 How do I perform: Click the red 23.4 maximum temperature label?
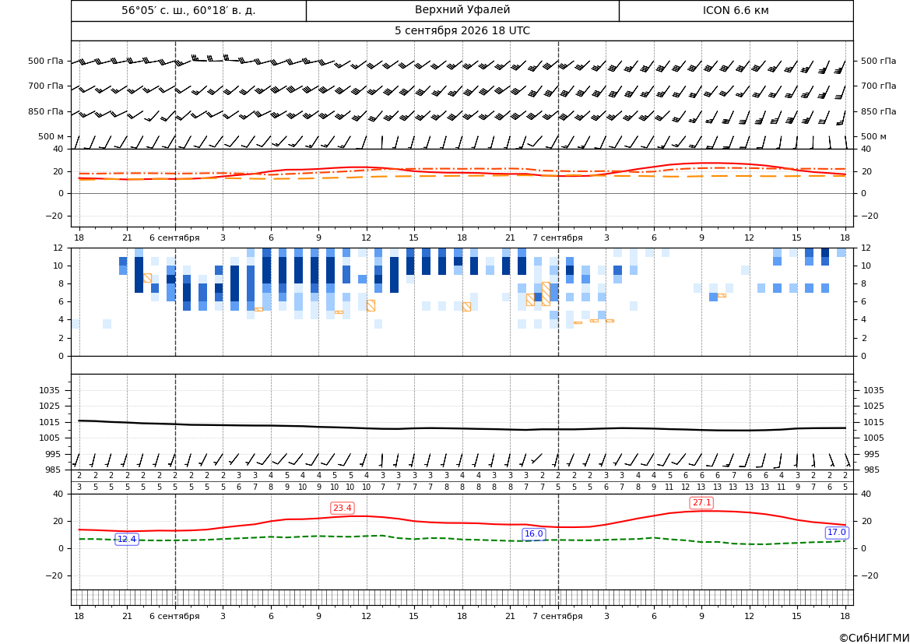coord(342,509)
